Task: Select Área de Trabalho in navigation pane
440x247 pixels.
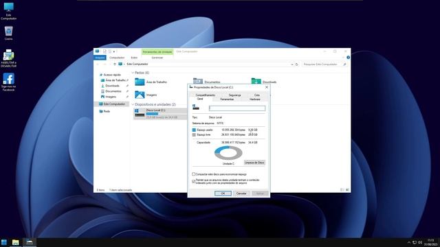Action: (115, 80)
